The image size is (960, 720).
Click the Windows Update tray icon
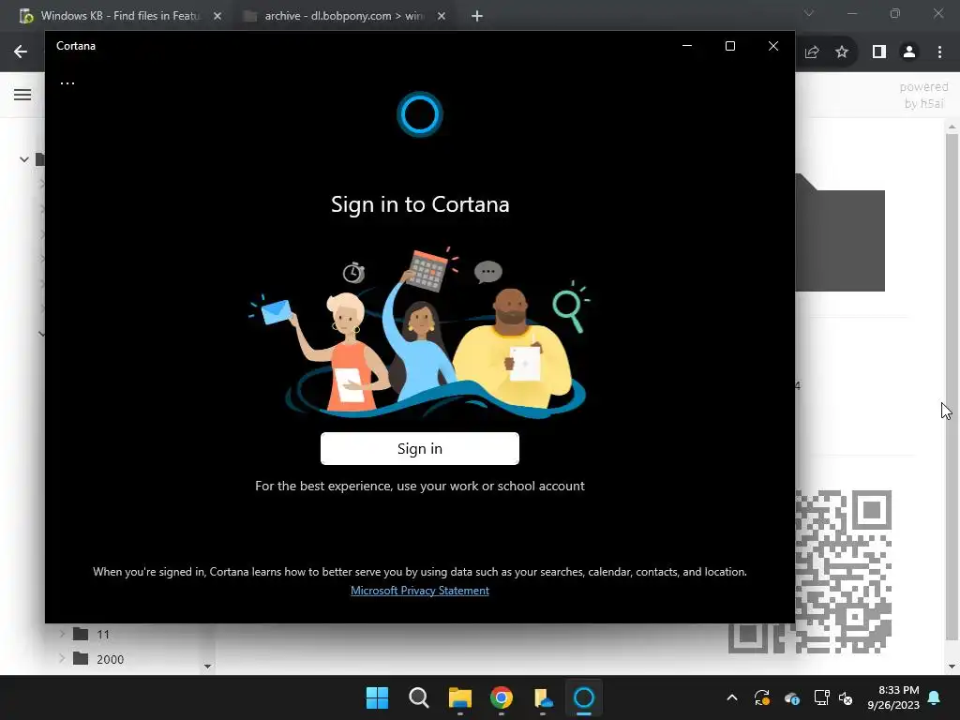[x=761, y=697]
